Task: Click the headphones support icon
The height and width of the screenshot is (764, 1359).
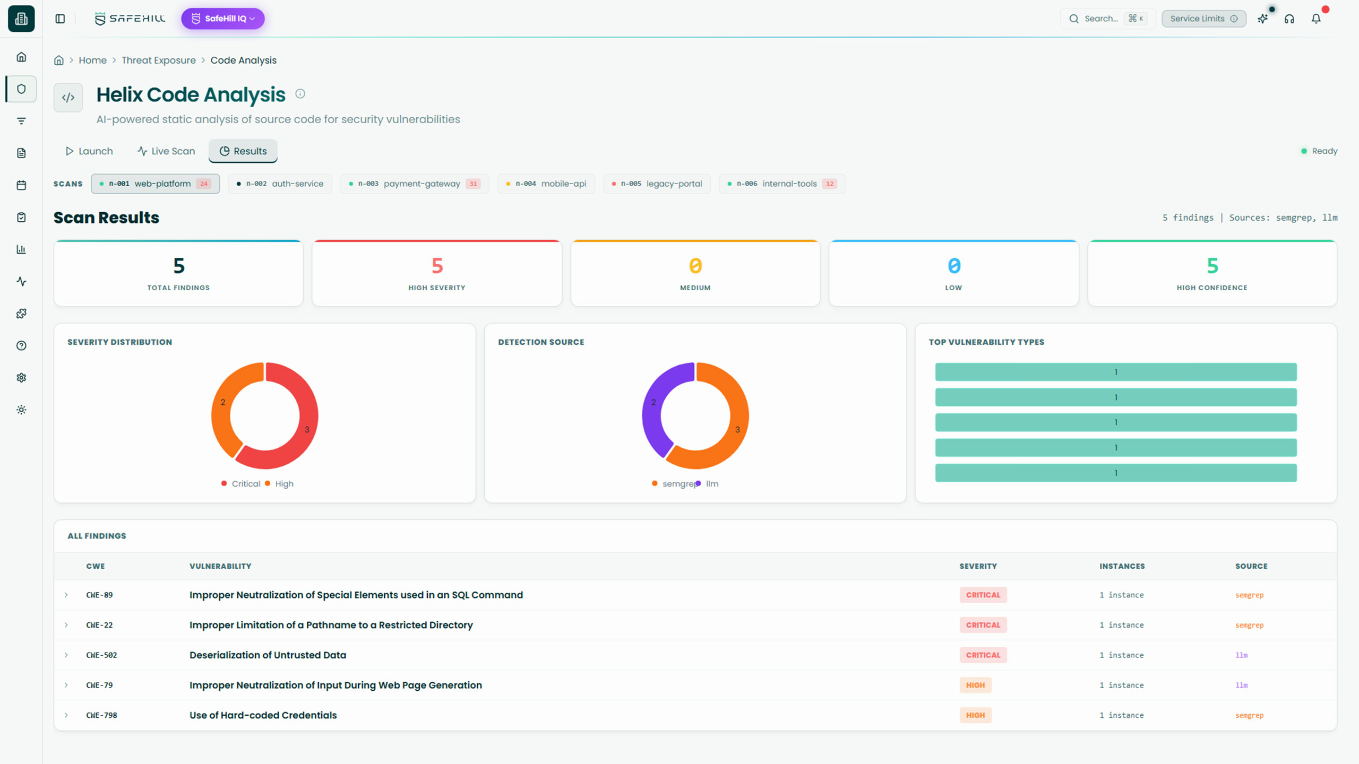Action: [1289, 19]
